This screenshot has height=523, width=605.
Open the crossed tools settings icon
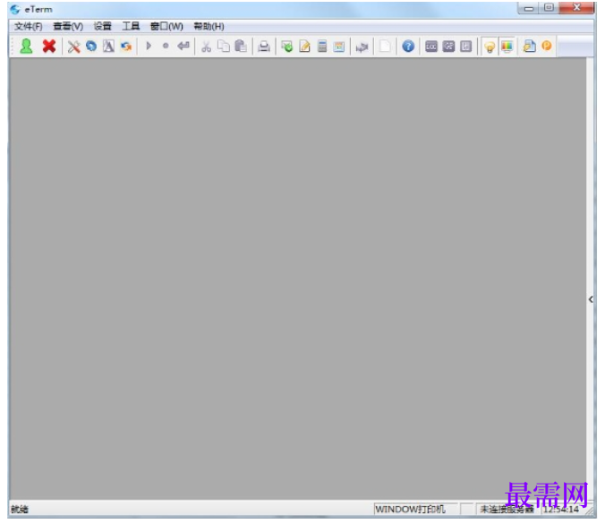pos(73,46)
